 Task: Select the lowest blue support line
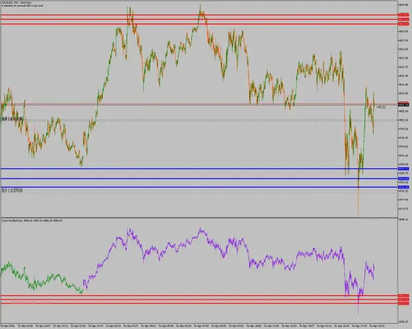point(199,188)
